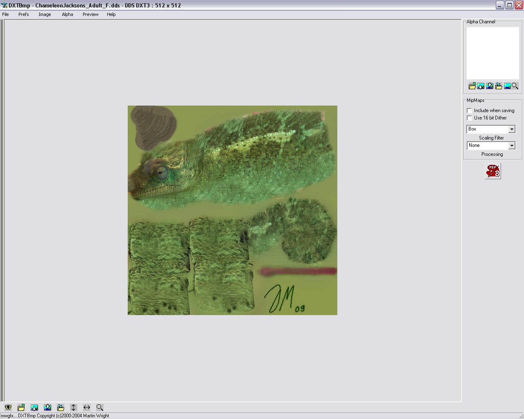Click the butterfly icon in bottom toolbar
Image resolution: width=524 pixels, height=419 pixels.
(x=8, y=408)
